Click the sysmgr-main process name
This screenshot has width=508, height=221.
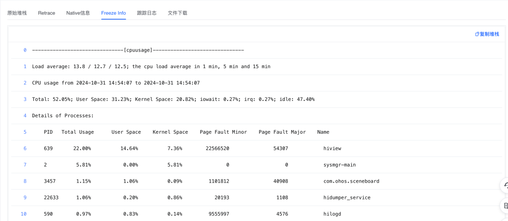[x=340, y=165]
